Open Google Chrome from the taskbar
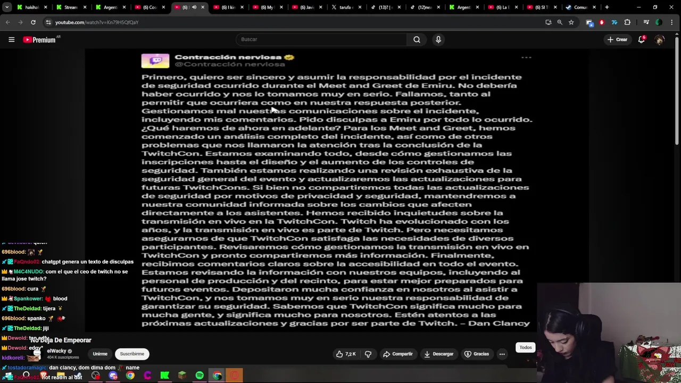 130,376
